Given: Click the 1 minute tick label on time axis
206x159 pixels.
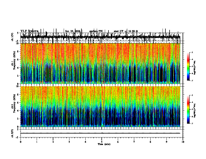Looking at the screenshot, I should tap(37, 142).
